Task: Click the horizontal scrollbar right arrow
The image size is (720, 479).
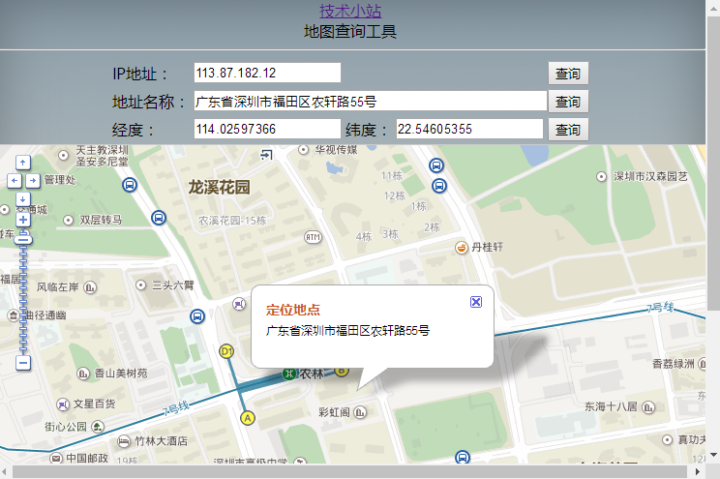Action: coord(698,471)
